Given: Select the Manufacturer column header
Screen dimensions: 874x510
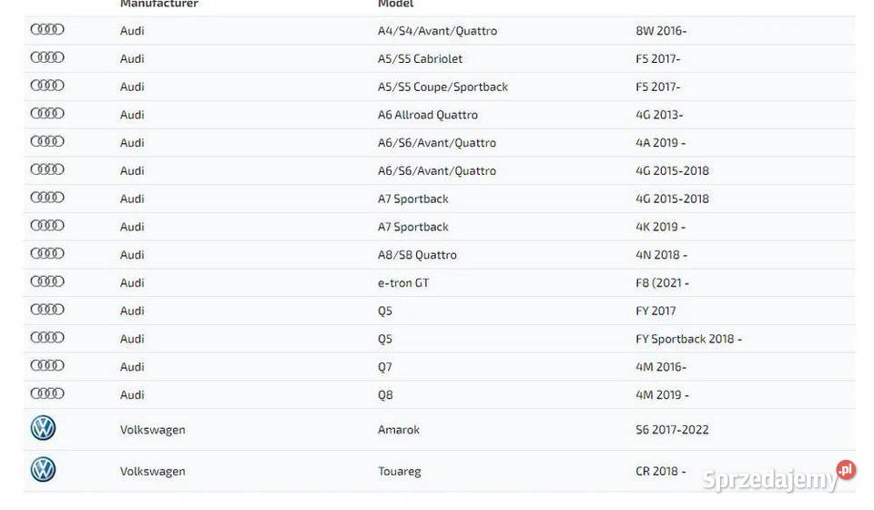Looking at the screenshot, I should [158, 4].
